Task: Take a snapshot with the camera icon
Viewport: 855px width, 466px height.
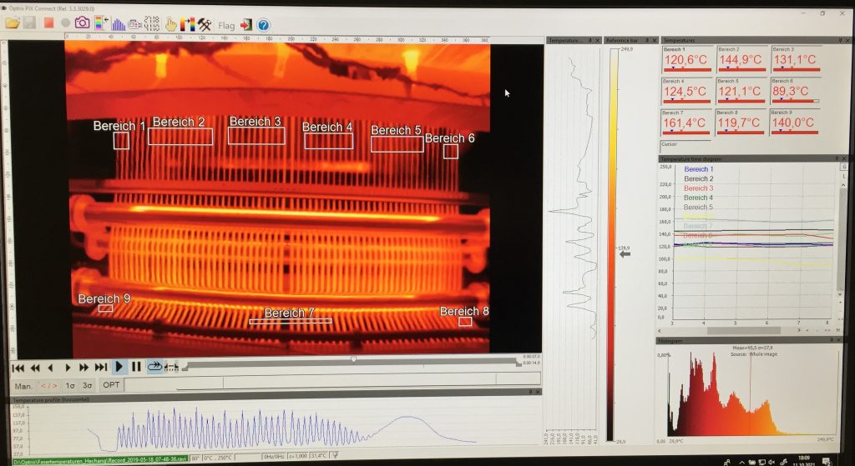Action: click(x=82, y=24)
